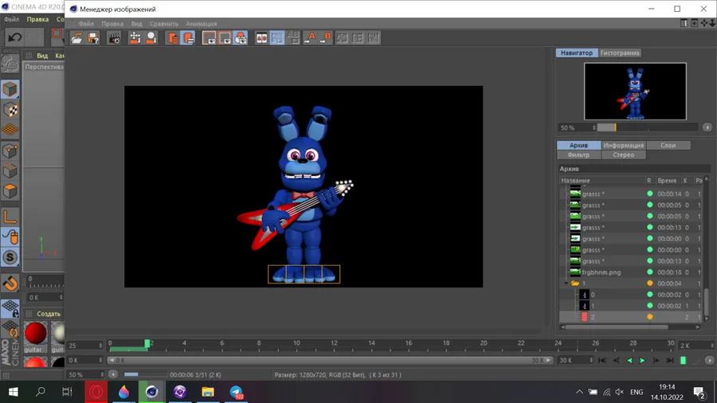This screenshot has width=717, height=403.
Task: Toggle green render dot for frgbhnm.png
Action: point(650,272)
